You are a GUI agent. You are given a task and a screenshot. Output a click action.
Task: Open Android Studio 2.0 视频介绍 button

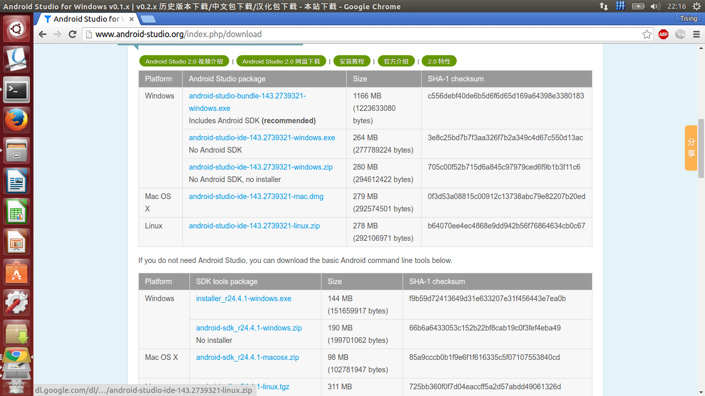coord(184,61)
